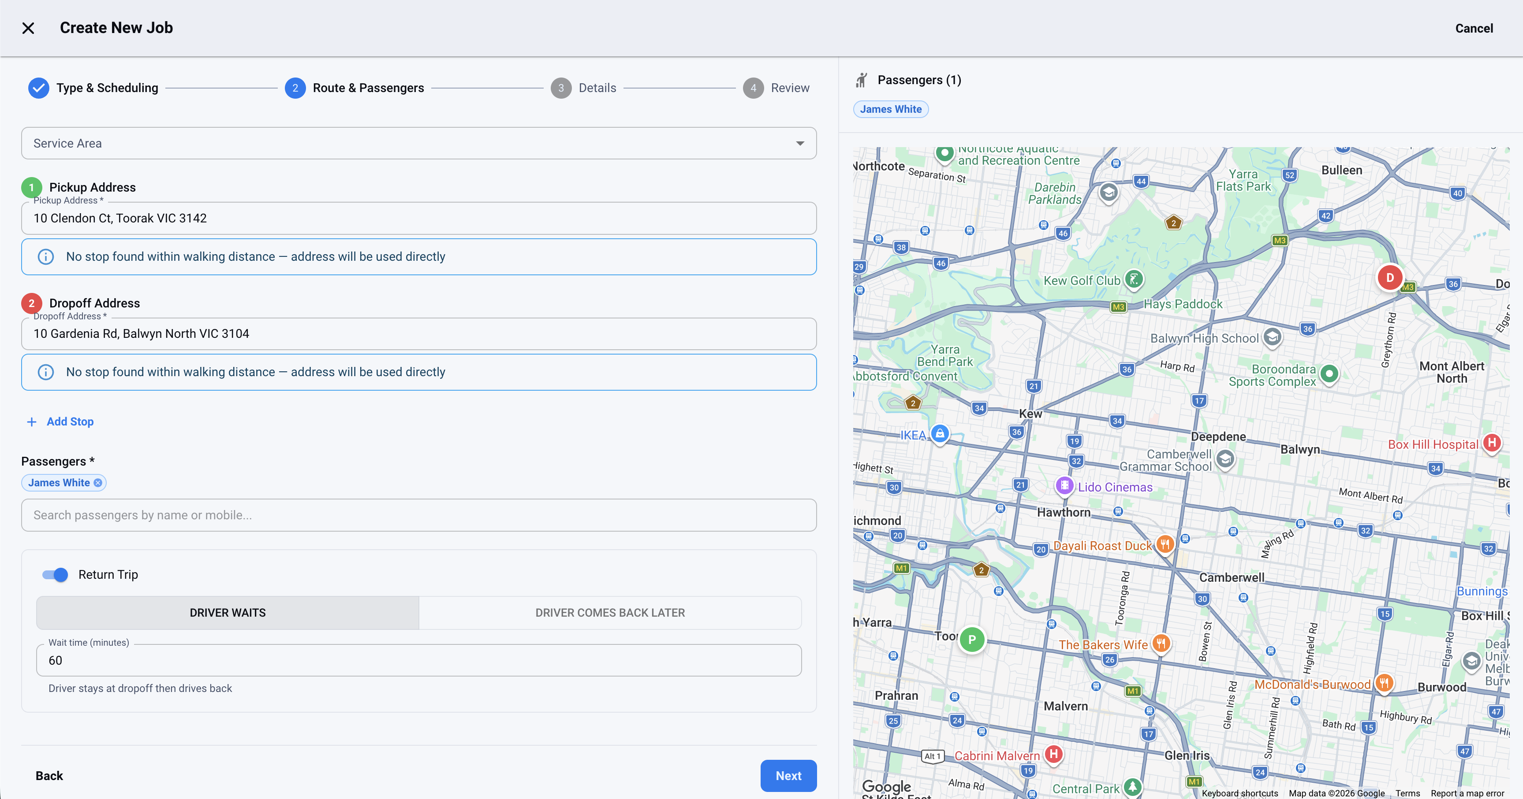Click the Cabrini Malvern hospital marker
The height and width of the screenshot is (799, 1523).
[1053, 754]
